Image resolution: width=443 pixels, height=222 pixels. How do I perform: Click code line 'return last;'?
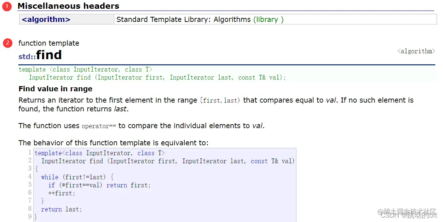(x=62, y=209)
